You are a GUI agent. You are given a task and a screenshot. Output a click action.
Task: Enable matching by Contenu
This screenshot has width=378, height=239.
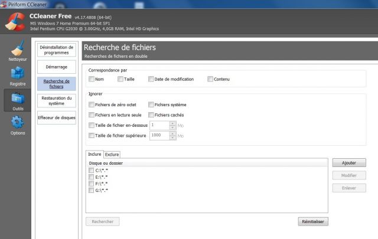click(210, 79)
